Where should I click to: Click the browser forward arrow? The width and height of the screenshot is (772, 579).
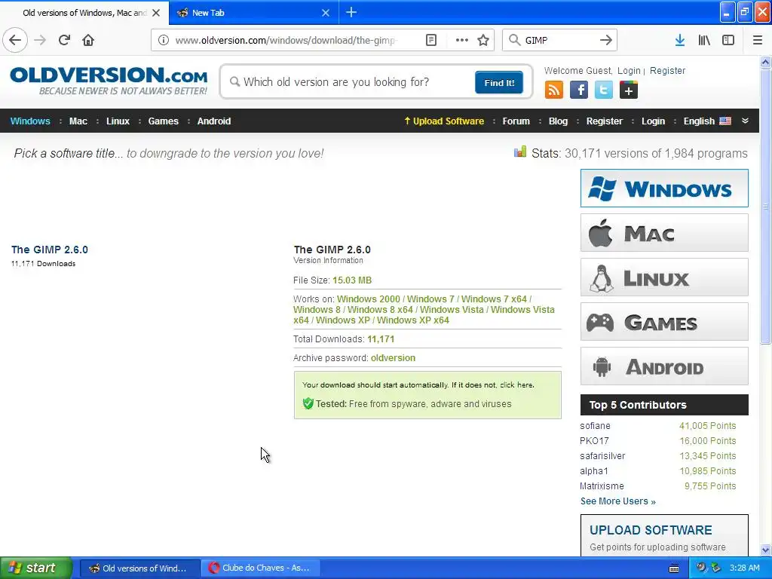[x=40, y=40]
